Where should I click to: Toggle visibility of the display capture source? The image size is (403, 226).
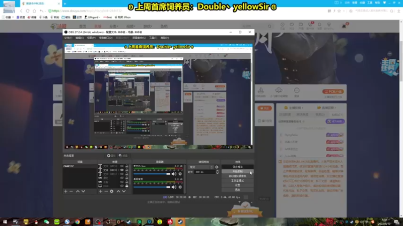[122, 186]
